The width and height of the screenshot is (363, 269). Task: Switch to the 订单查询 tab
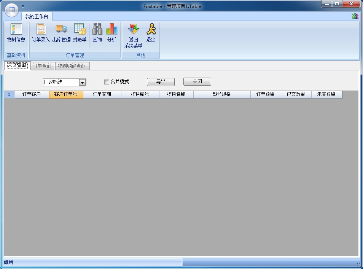point(42,66)
